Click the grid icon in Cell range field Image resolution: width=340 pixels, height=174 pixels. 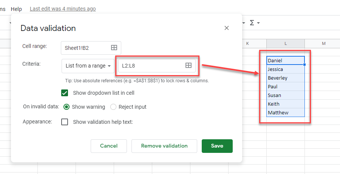tap(114, 48)
